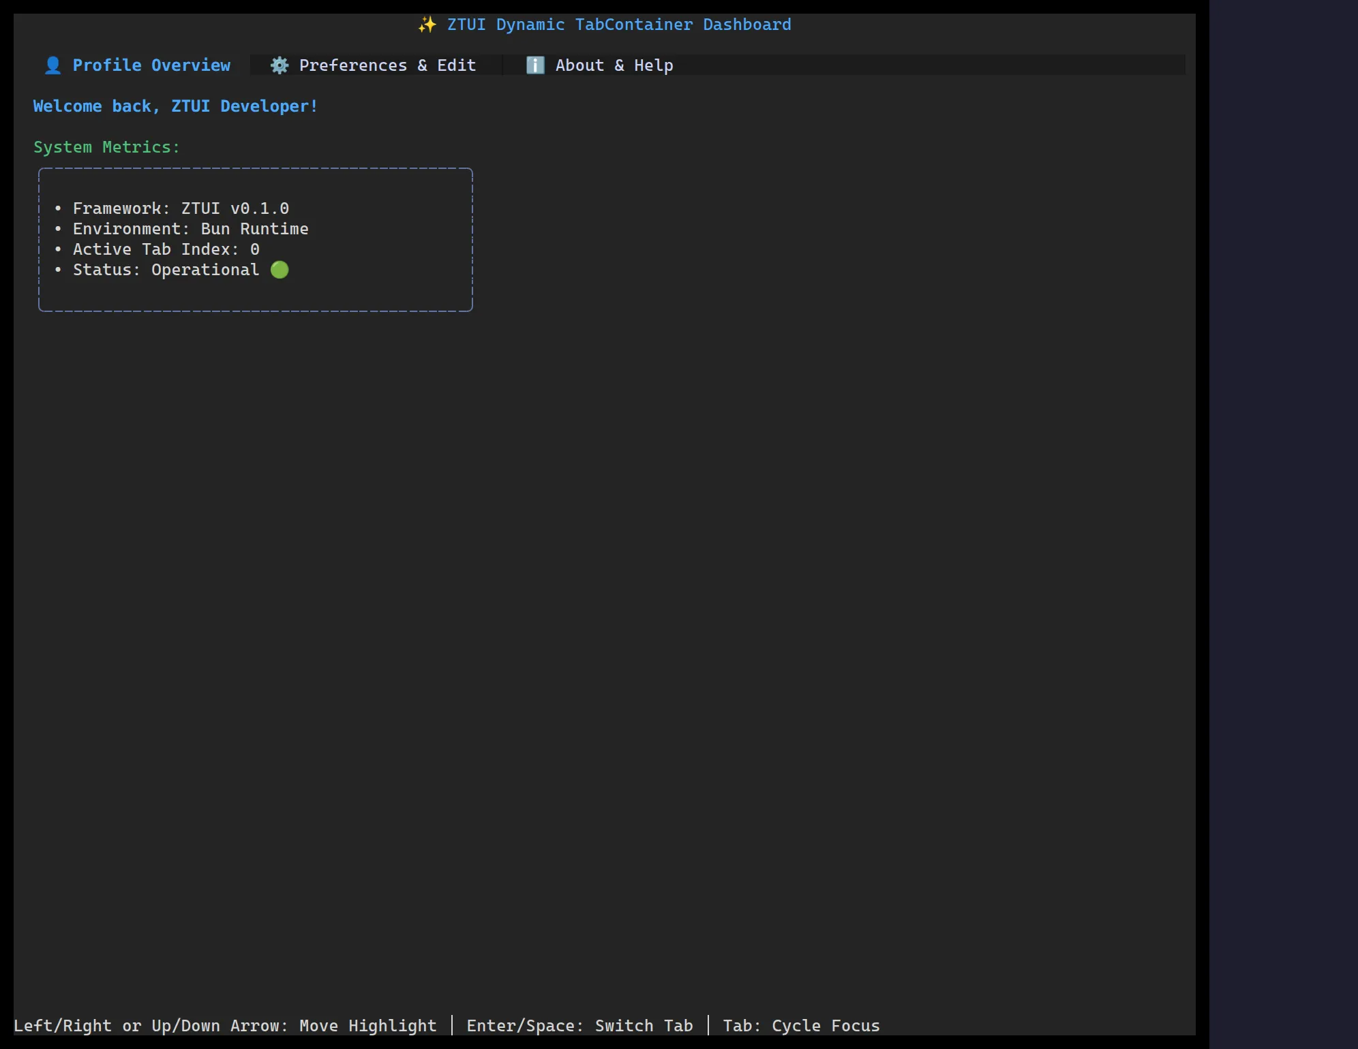The height and width of the screenshot is (1049, 1358).
Task: Click the ZTUI Dynamic TabContainer Dashboard title
Action: click(605, 25)
